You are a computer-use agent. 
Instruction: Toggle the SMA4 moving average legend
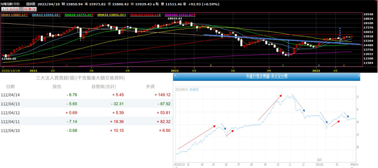coord(14,15)
